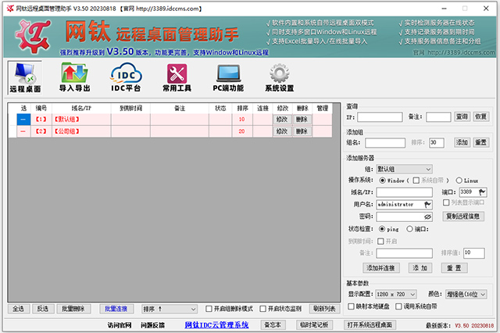Click 复制远程信息 button
Image resolution: width=500 pixels, height=333 pixels.
(463, 217)
